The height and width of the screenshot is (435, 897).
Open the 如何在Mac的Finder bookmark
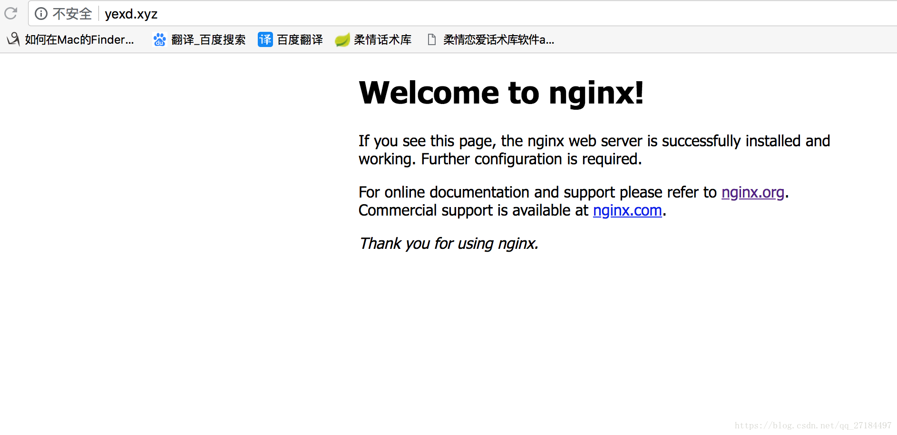[x=70, y=39]
